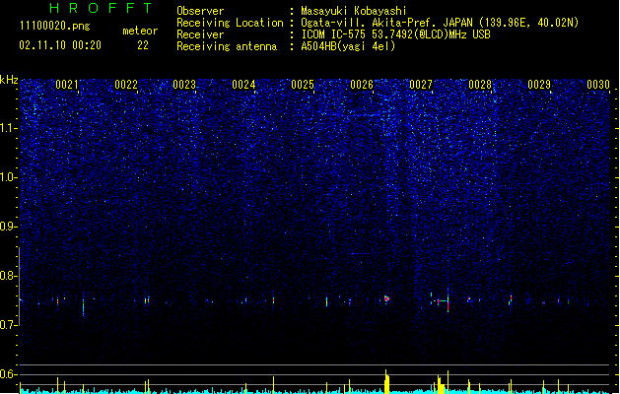Click the 0028 time marker

480,85
